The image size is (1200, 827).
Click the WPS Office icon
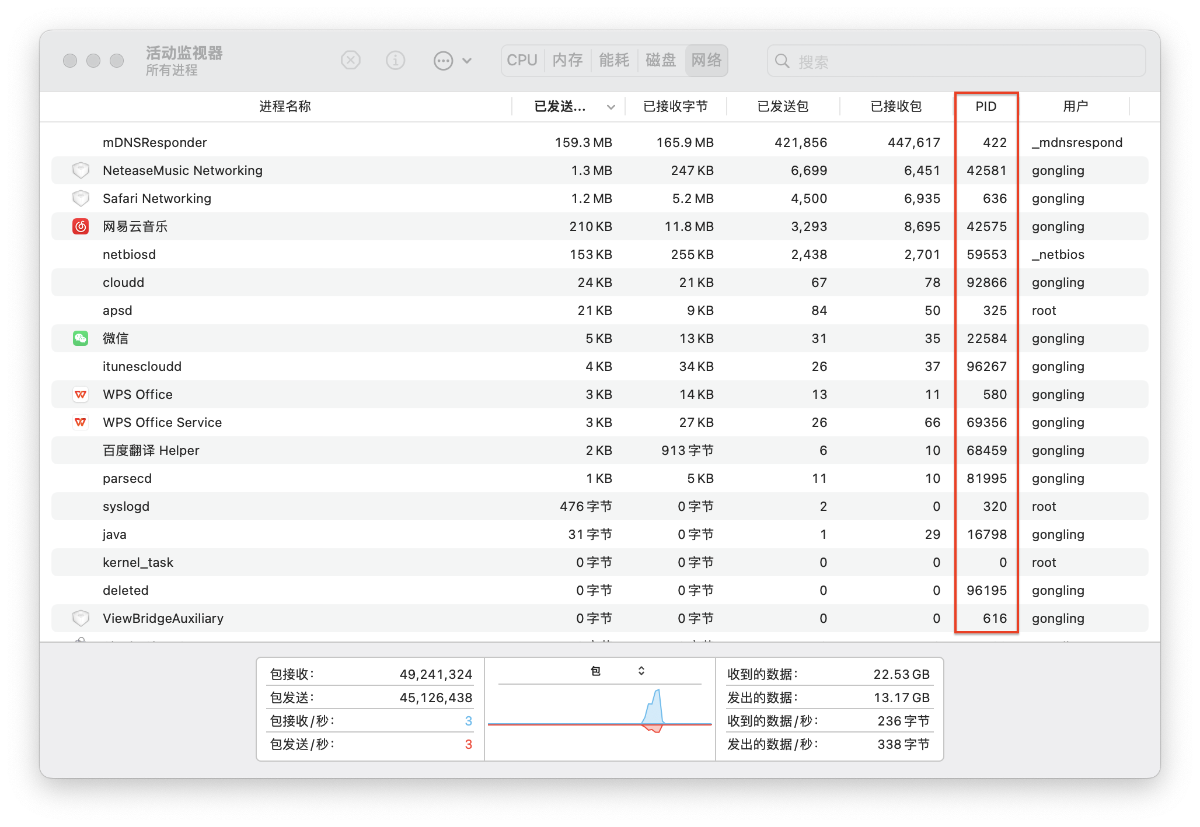[81, 394]
